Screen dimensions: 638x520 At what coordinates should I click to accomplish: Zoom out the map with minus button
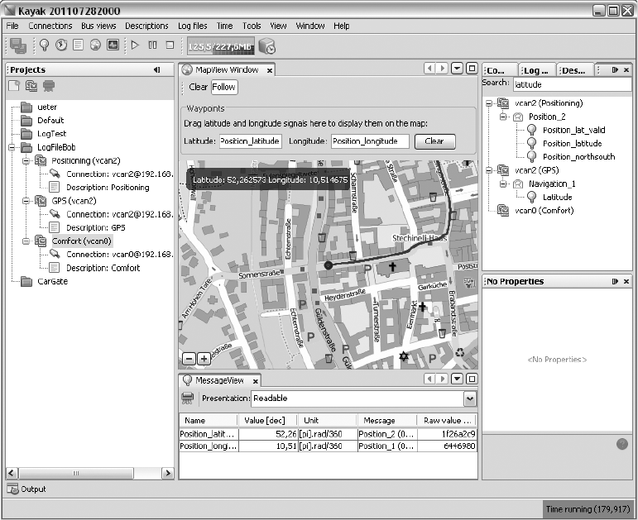coord(189,359)
